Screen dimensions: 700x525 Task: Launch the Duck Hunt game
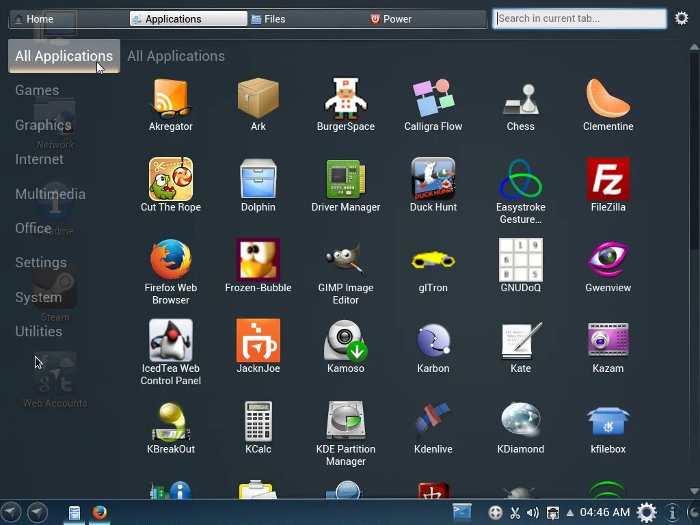tap(433, 185)
